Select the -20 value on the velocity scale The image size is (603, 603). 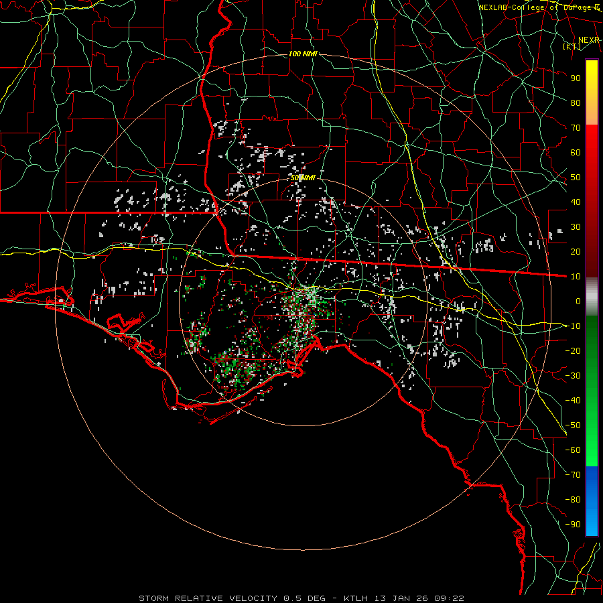(x=573, y=350)
